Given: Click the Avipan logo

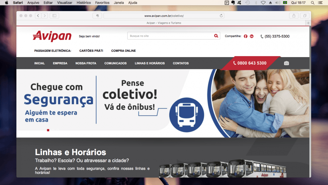Looking at the screenshot, I should point(52,36).
